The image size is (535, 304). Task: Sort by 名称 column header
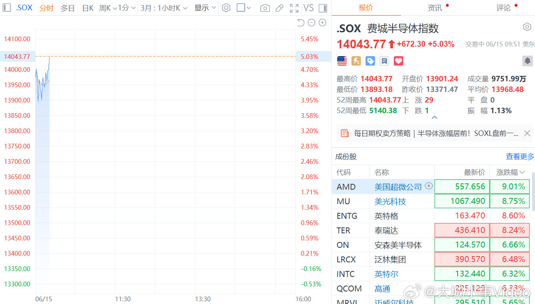[382, 172]
